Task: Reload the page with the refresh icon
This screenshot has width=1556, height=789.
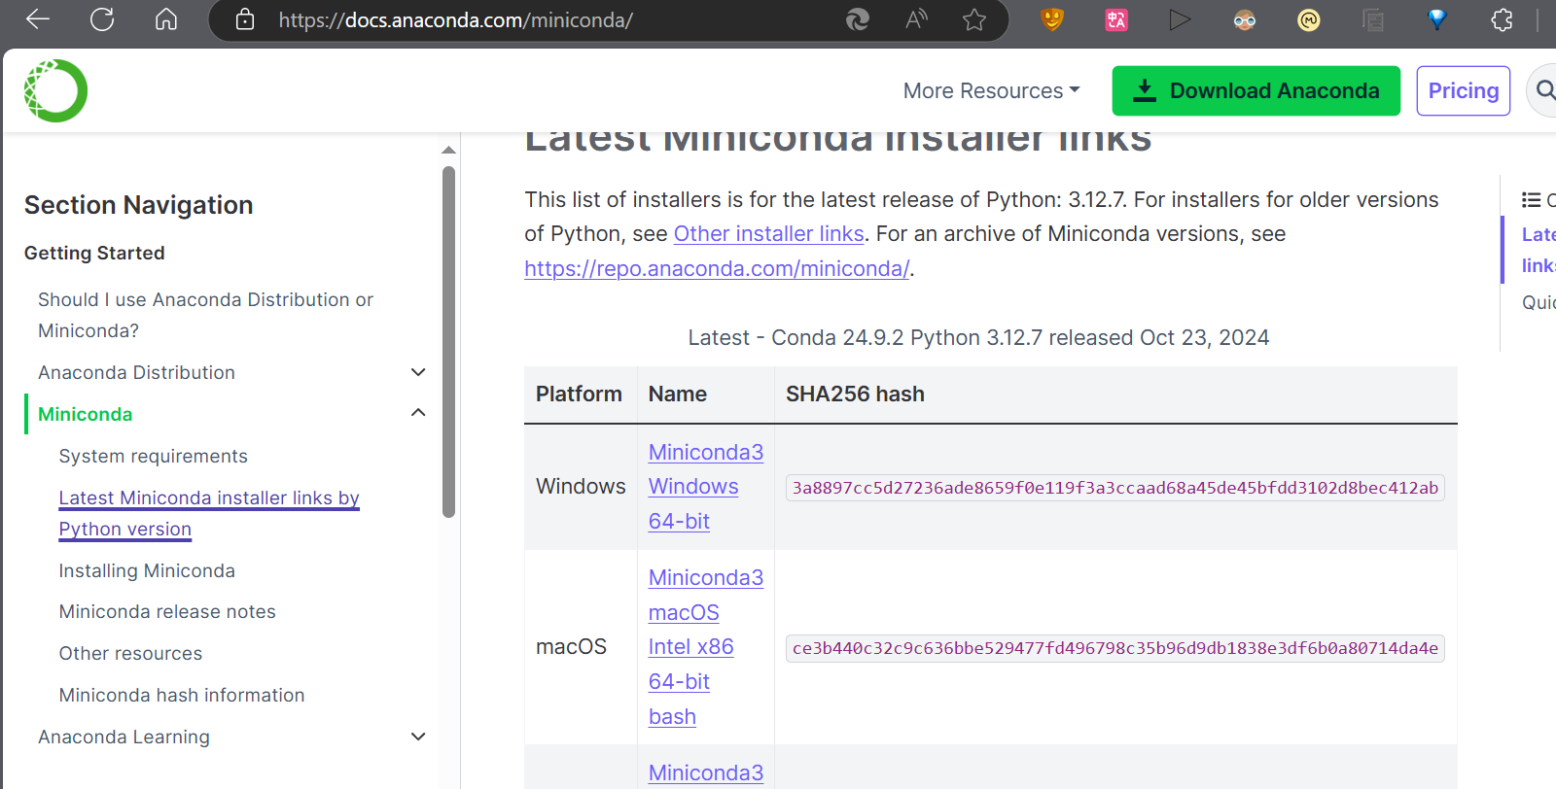Action: pyautogui.click(x=102, y=19)
